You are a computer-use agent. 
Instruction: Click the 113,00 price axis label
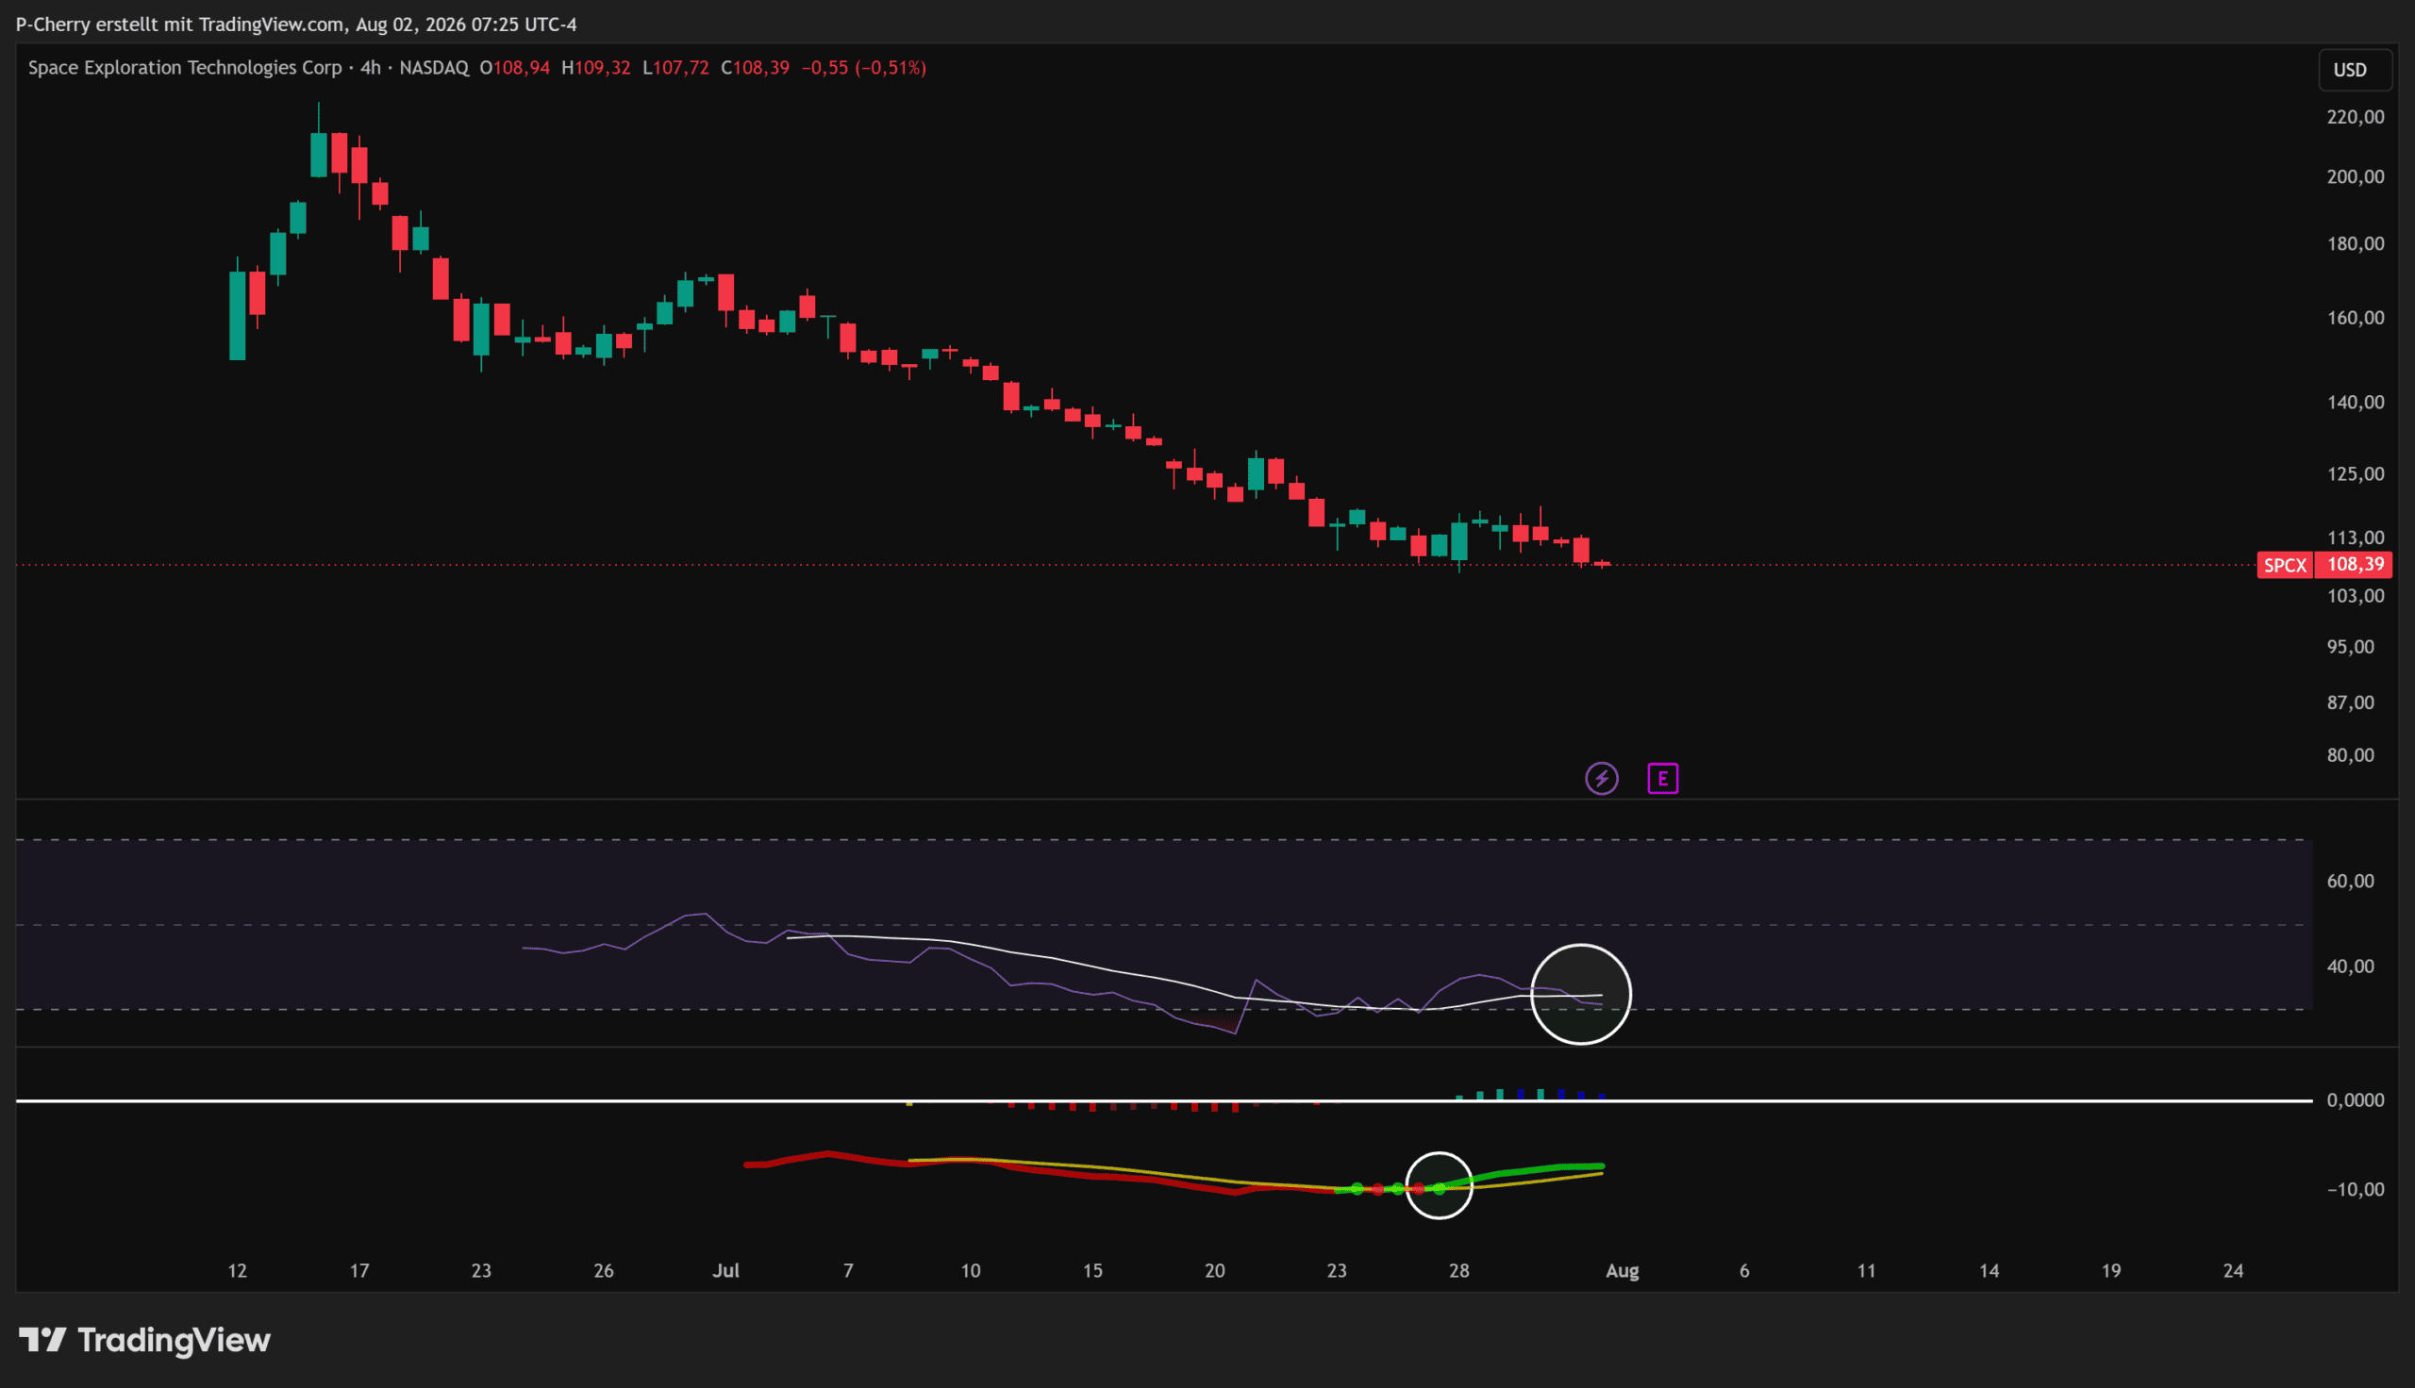coord(2355,537)
